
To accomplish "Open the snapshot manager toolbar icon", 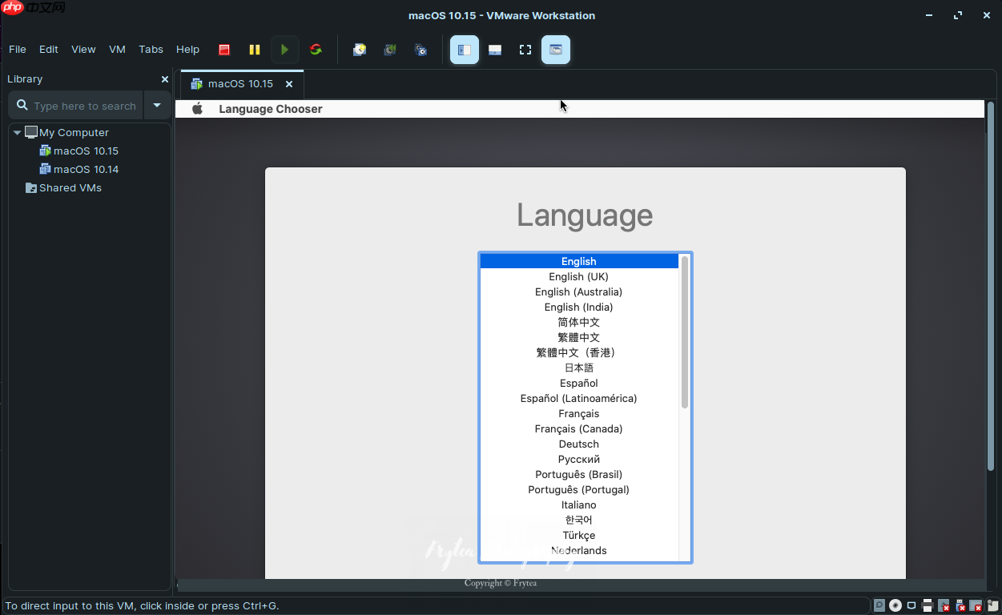I will point(421,50).
